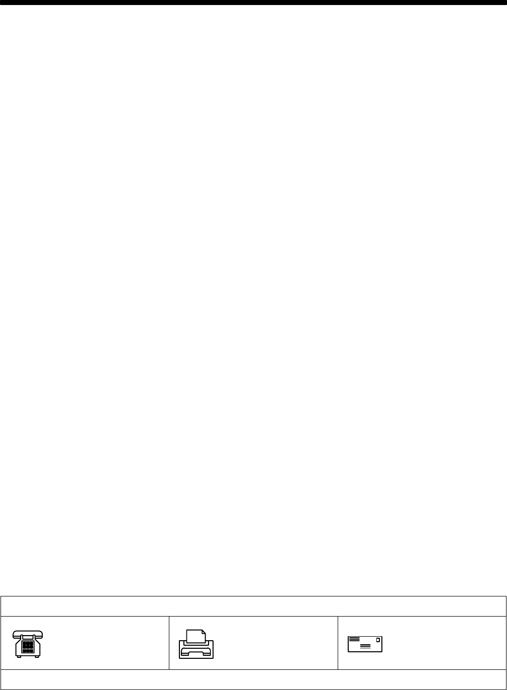Select the empty space beside the telephone icon

click(106, 643)
